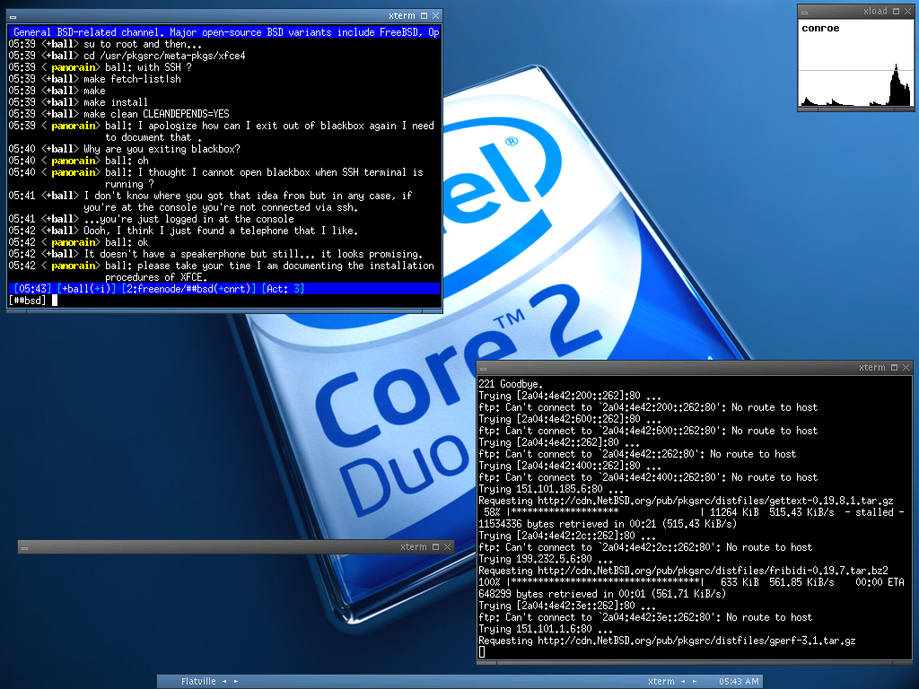Click the 'make fetch-list|sh' chat line
This screenshot has height=689, width=919.
click(132, 79)
